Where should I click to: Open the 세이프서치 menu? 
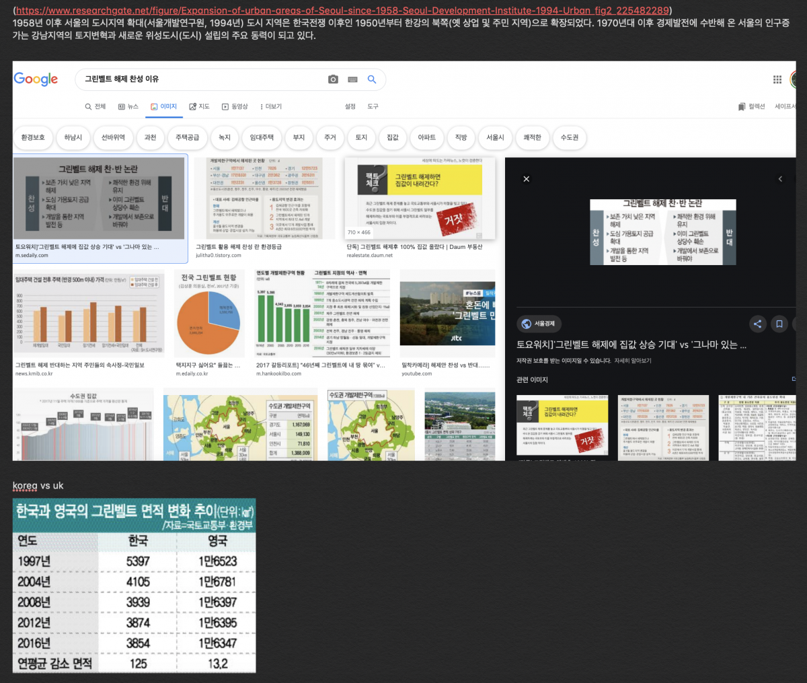785,106
